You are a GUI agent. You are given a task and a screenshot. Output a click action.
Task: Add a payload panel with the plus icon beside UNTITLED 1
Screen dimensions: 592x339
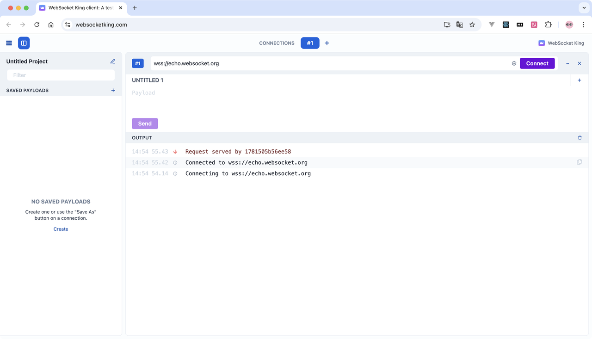579,80
